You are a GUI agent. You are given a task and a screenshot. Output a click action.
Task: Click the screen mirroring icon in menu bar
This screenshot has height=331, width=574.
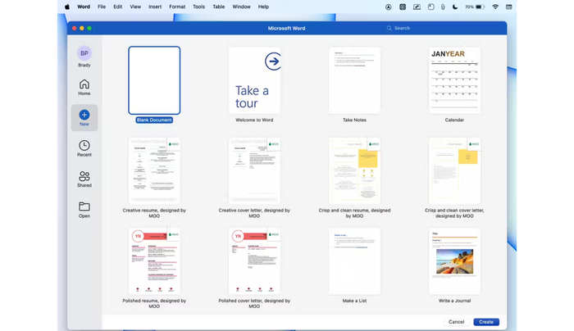(x=417, y=7)
